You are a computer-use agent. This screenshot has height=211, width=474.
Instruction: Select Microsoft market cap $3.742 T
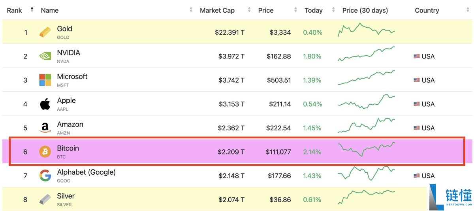(231, 80)
